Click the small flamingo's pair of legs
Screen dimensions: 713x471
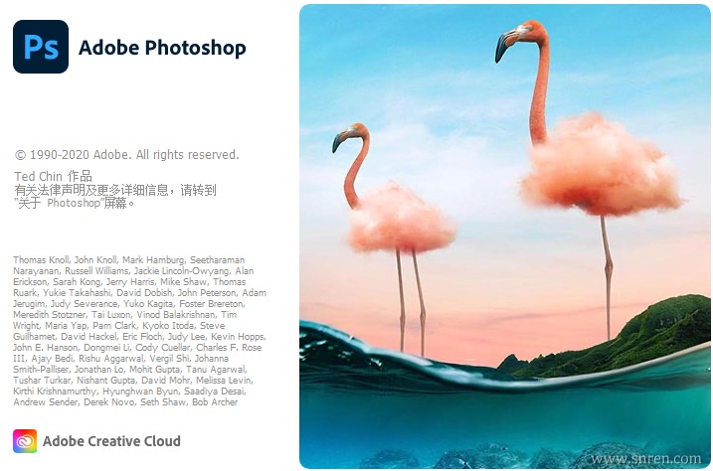coord(411,302)
